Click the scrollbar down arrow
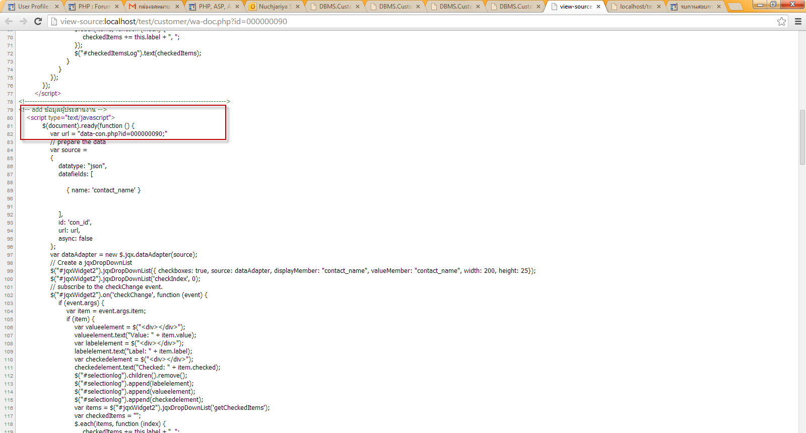 (802, 429)
